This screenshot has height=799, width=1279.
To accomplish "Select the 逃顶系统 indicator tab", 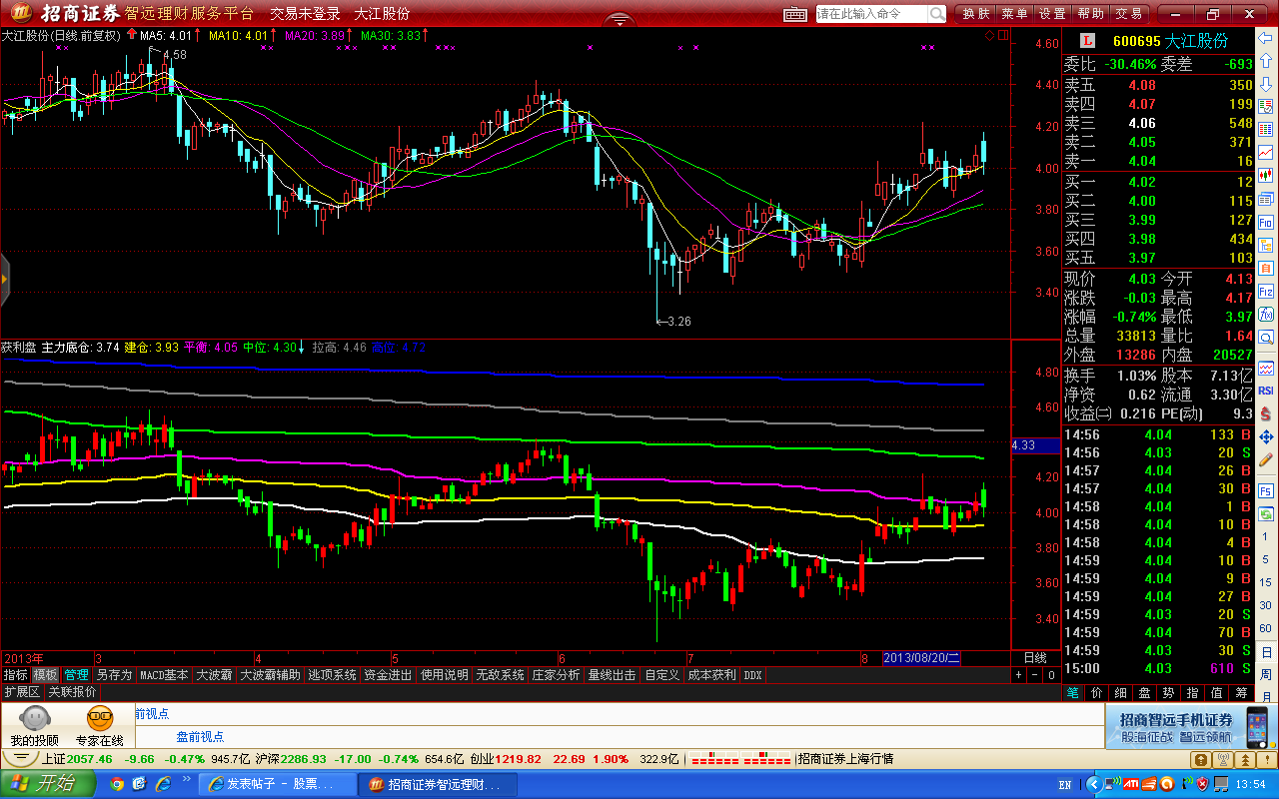I will pyautogui.click(x=332, y=675).
